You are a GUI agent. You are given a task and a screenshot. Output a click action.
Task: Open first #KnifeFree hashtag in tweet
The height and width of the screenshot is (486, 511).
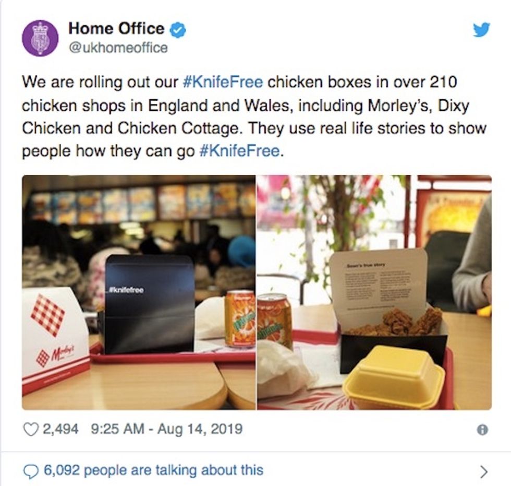pos(223,82)
